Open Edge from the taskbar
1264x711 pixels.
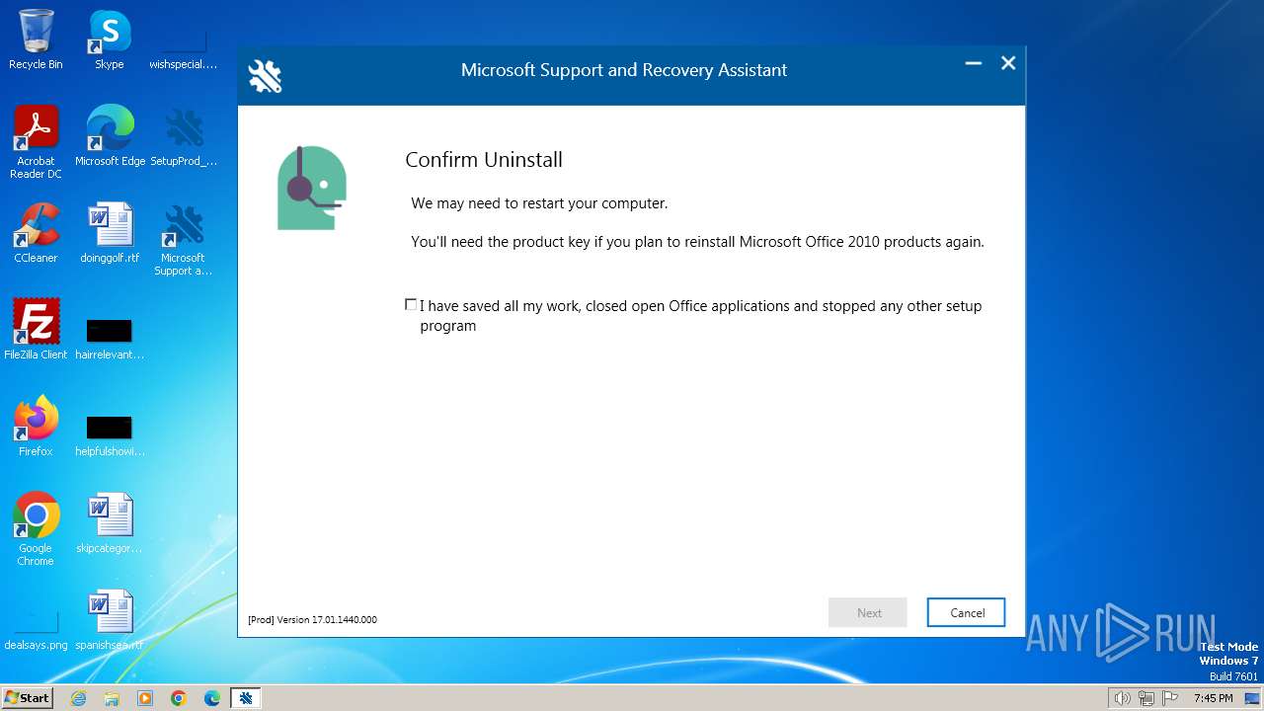pos(212,698)
